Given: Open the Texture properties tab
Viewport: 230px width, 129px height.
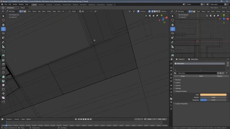Looking at the screenshot, I should 171,102.
